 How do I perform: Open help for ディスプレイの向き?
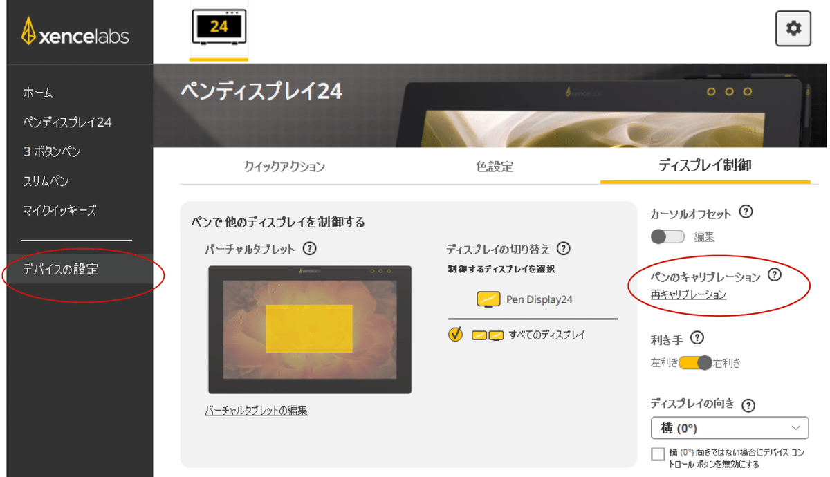748,405
